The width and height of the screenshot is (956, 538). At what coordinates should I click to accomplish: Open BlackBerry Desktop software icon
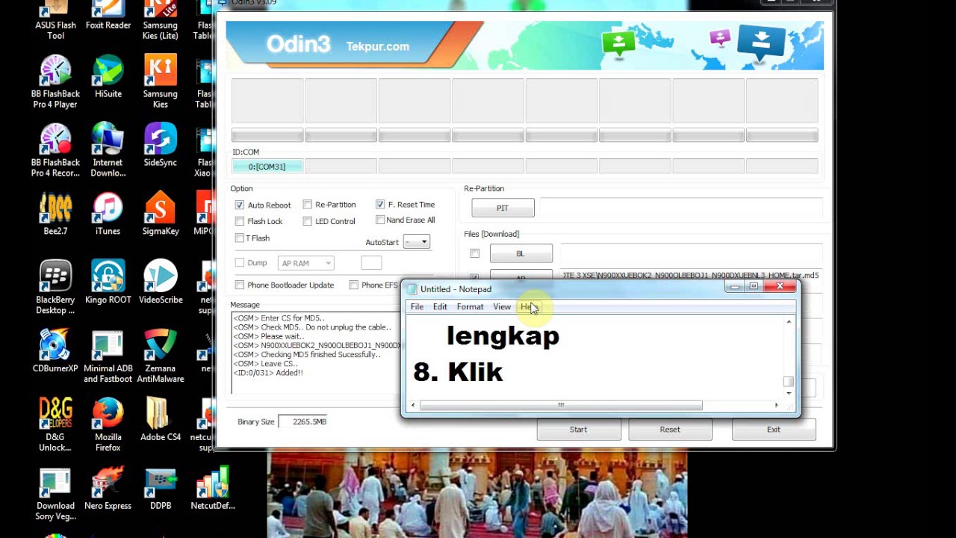point(55,288)
